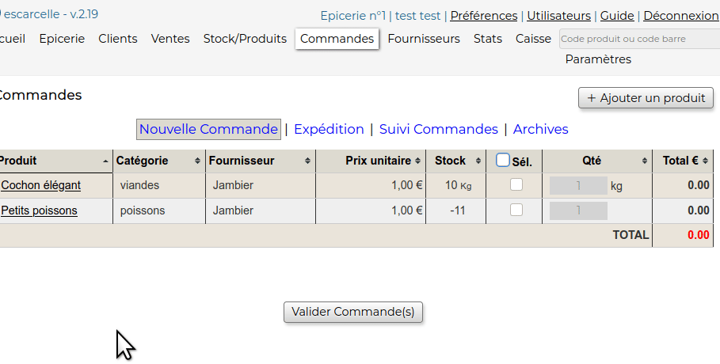Screen dimensions: 720x364
Task: Toggle the select-all Sél. checkbox
Action: point(503,161)
